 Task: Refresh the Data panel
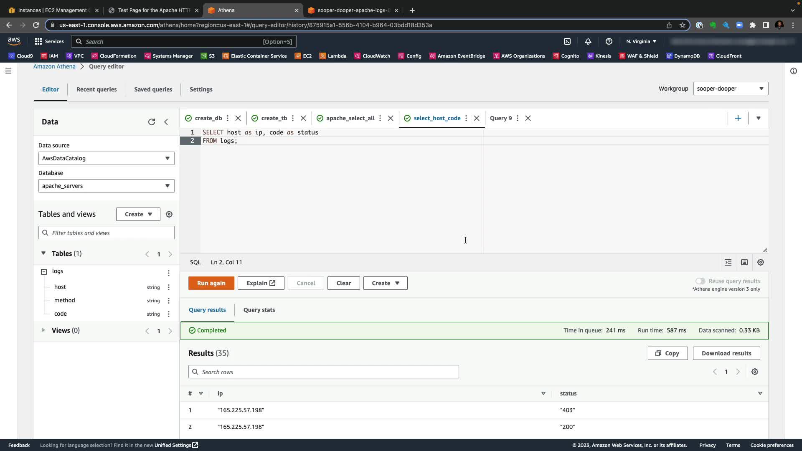coord(152,122)
